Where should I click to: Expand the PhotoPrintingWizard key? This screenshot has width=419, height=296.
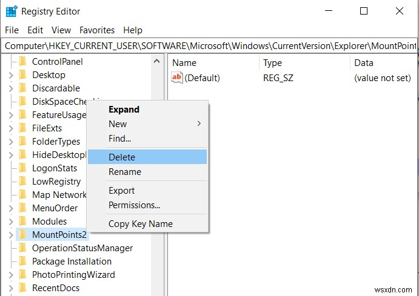[x=11, y=275]
